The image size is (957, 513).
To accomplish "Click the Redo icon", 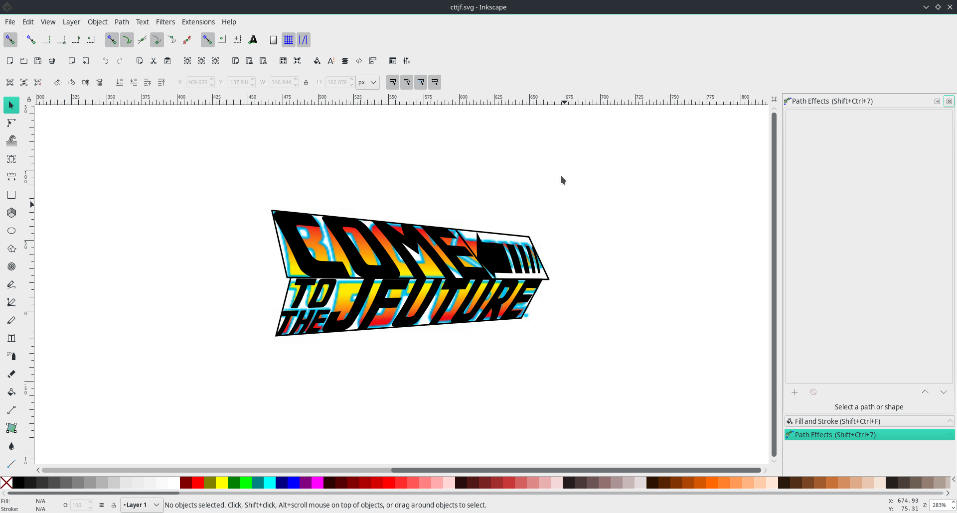I will point(120,61).
